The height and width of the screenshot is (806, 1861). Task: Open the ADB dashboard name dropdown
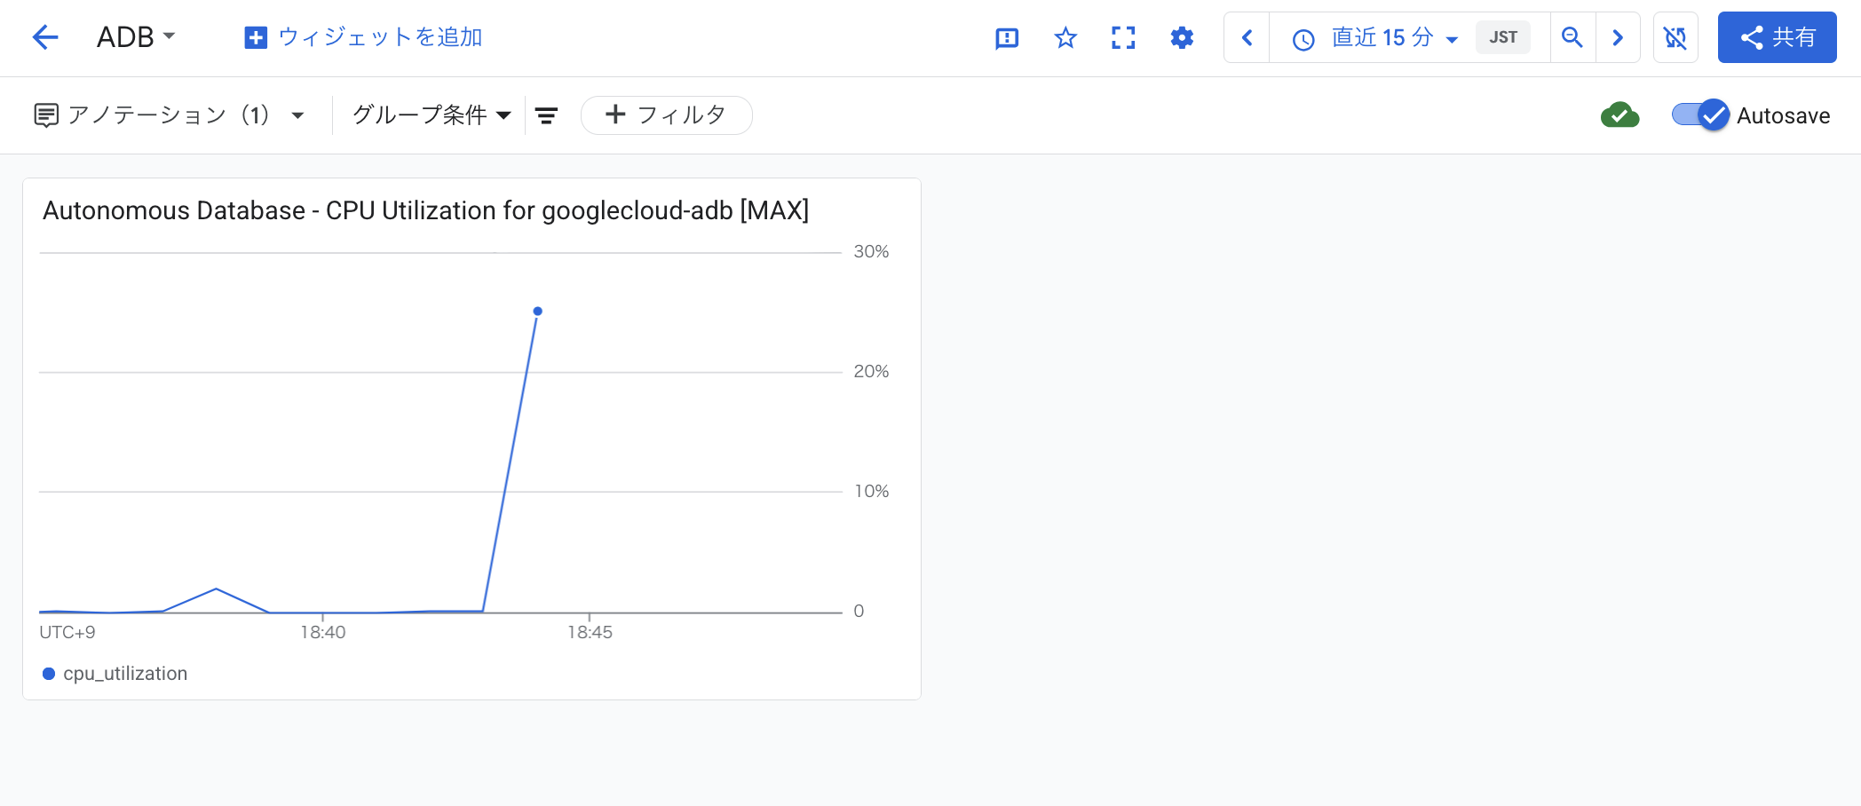pyautogui.click(x=137, y=37)
